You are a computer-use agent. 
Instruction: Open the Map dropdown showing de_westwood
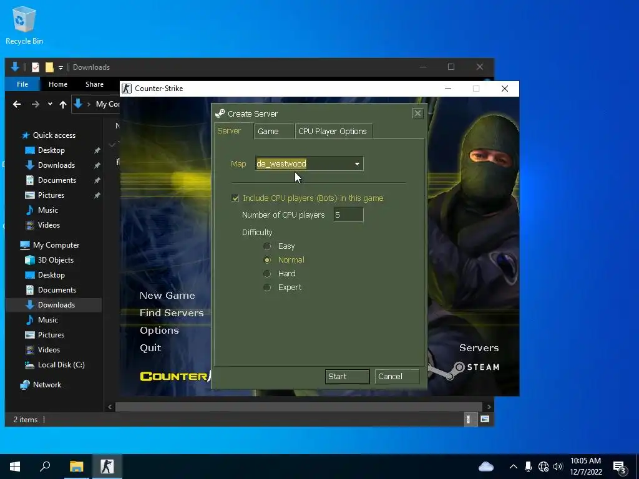tap(310, 164)
